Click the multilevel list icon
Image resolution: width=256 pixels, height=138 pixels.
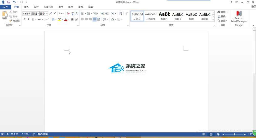pyautogui.click(x=95, y=14)
